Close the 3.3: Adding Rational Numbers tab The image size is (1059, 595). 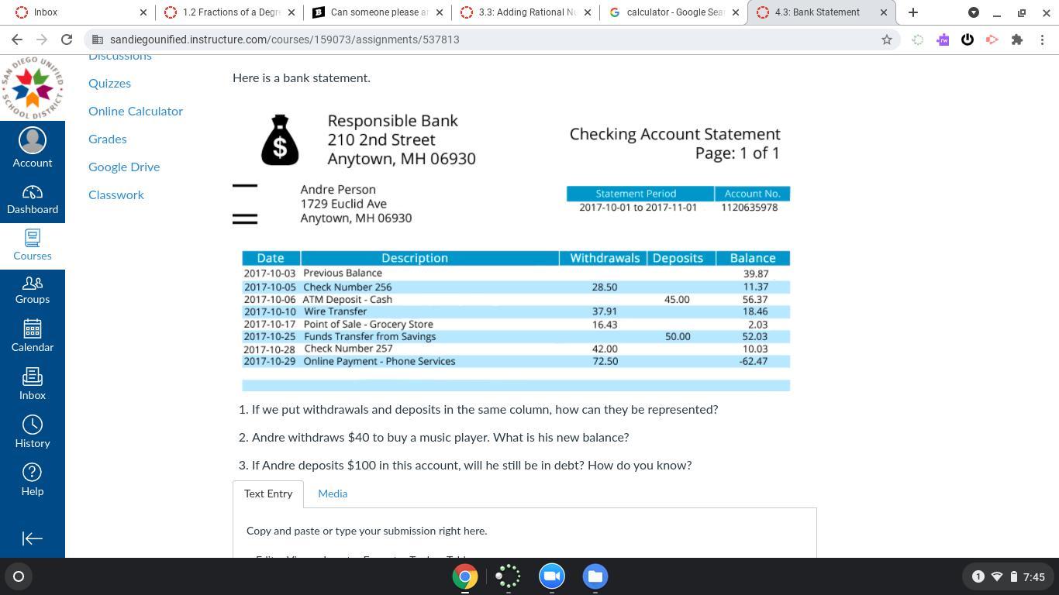[x=587, y=12]
